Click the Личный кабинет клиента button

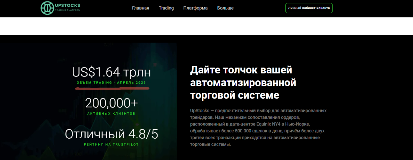(x=309, y=8)
